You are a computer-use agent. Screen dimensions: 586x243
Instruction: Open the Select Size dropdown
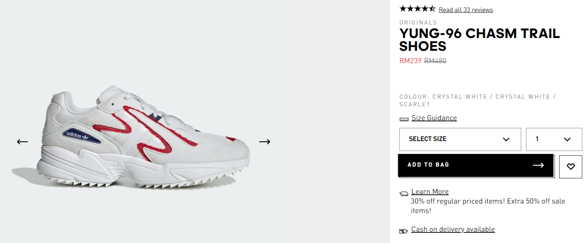pos(460,139)
